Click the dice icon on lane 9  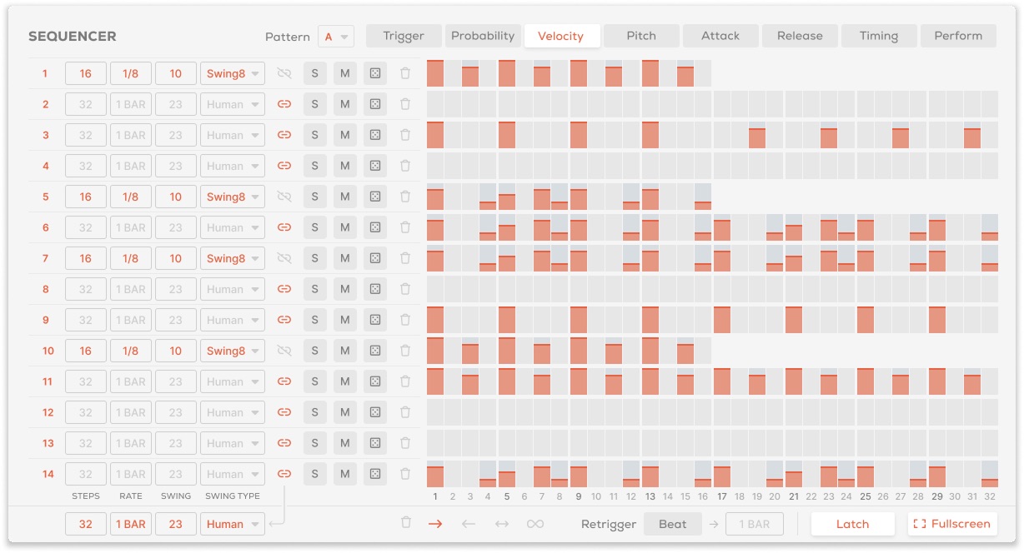coord(375,320)
